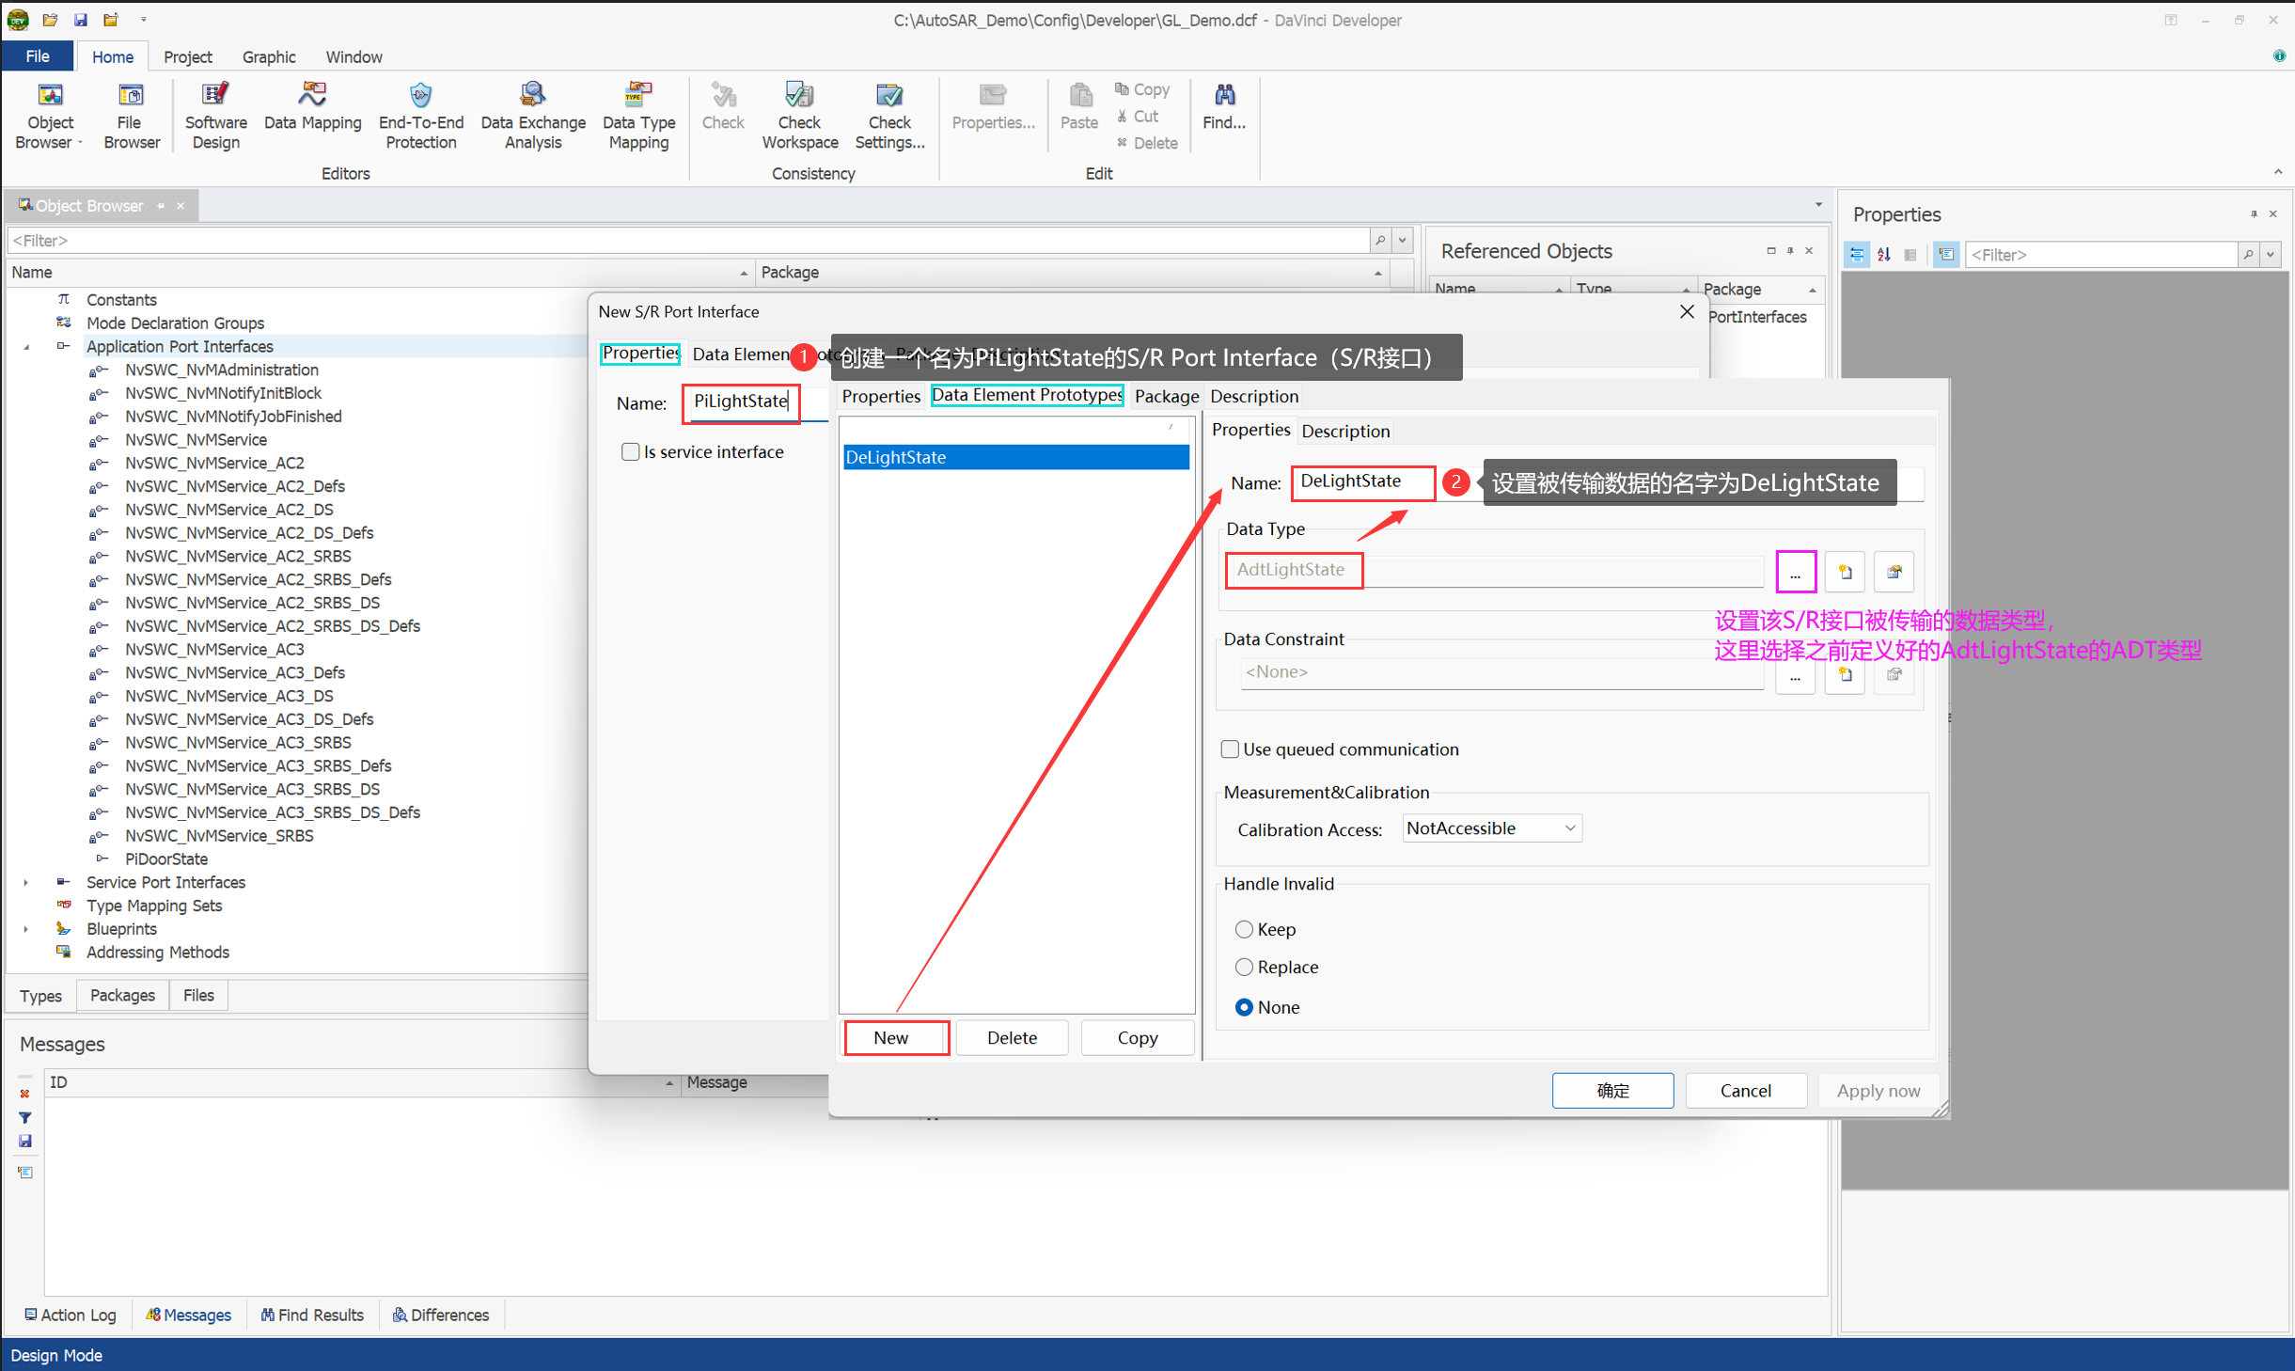Collapse Application Port Interfaces tree node
The image size is (2295, 1371).
[x=26, y=347]
